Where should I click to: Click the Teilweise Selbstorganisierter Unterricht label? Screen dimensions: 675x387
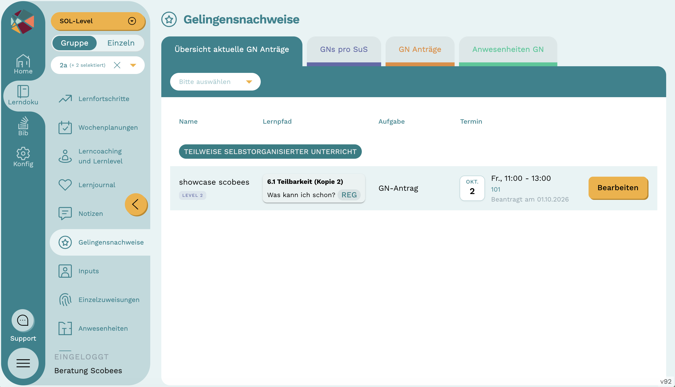[x=270, y=152]
